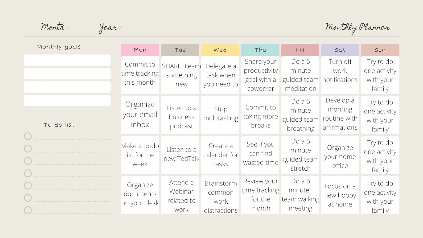Click the 'Year :' handwritten label
Screen dimensions: 423x238
pos(110,28)
